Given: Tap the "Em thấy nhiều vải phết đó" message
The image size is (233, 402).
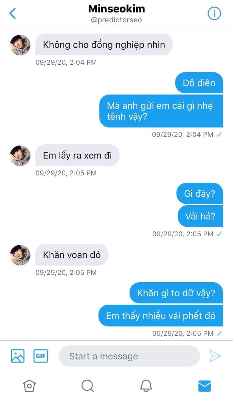Looking at the screenshot, I should tap(161, 316).
